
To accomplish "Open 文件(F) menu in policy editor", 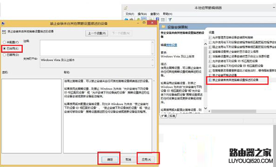I will click(x=130, y=14).
